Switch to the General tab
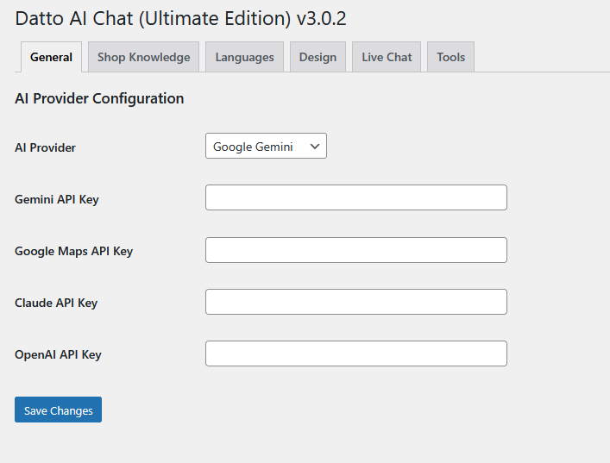This screenshot has width=610, height=463. click(51, 57)
